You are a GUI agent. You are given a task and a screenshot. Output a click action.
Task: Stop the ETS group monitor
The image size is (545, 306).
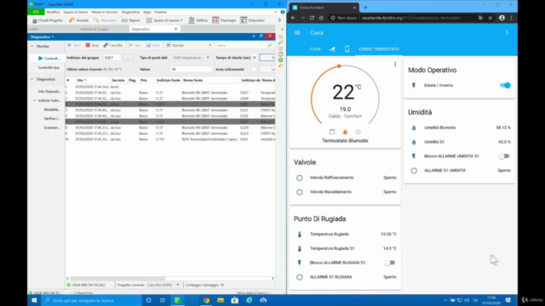pos(92,45)
